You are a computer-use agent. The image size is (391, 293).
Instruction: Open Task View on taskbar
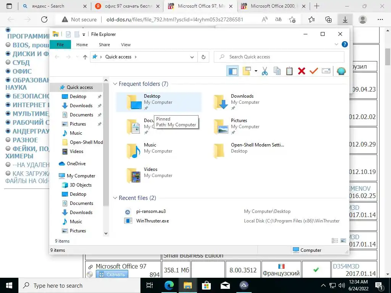click(x=150, y=285)
